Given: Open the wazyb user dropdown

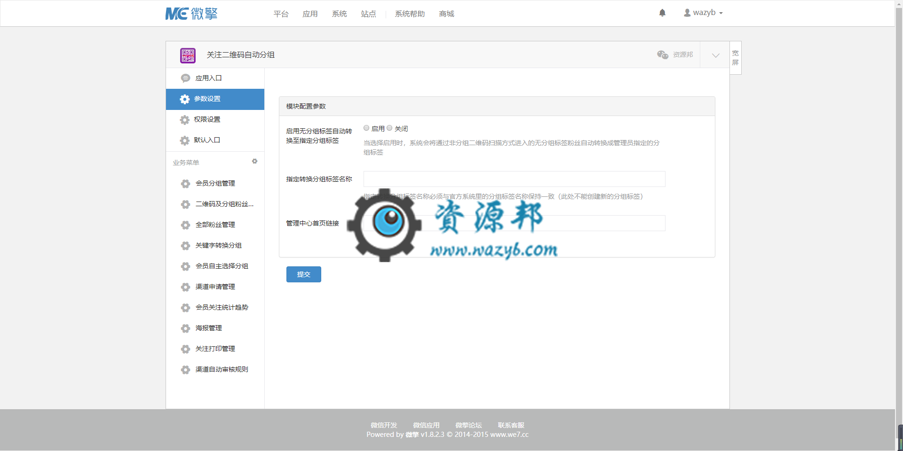Looking at the screenshot, I should click(x=703, y=13).
